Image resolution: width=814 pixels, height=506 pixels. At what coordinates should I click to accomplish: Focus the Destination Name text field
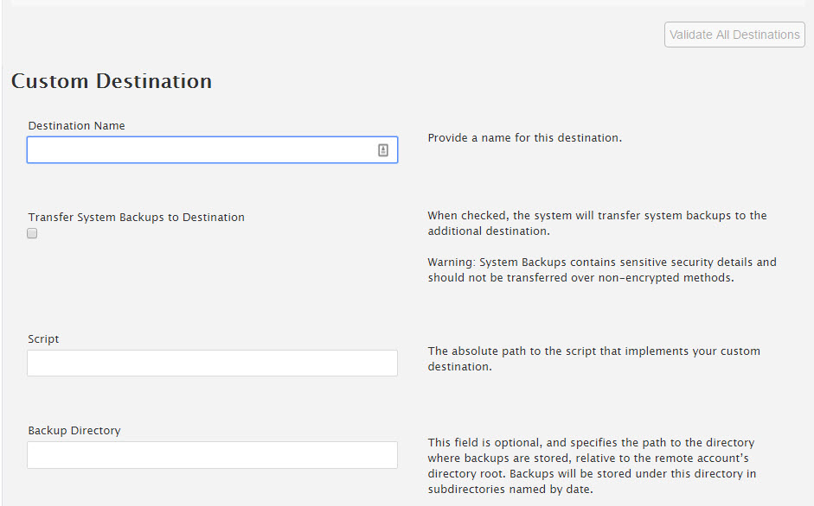[199, 150]
